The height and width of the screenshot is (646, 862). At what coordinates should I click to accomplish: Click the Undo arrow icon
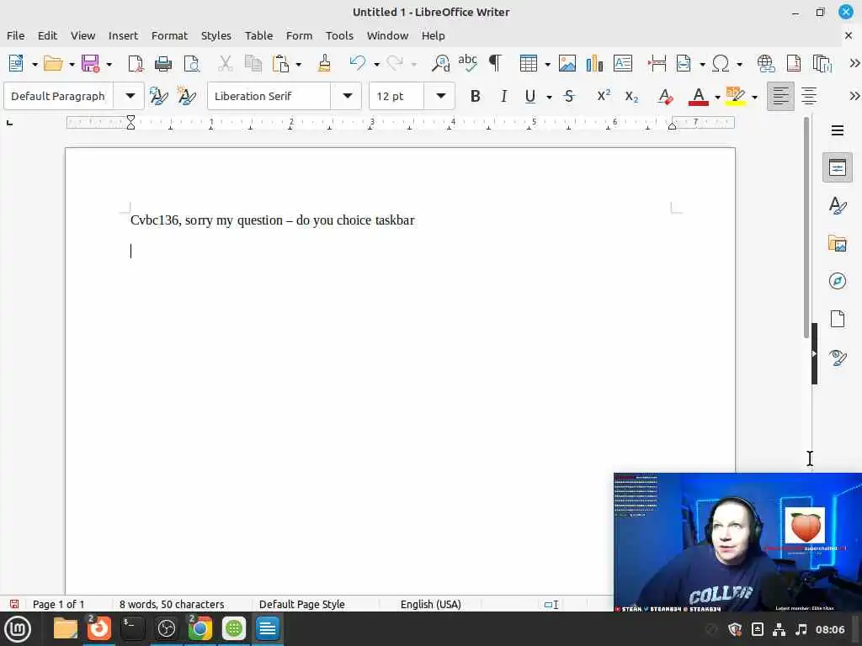357,64
